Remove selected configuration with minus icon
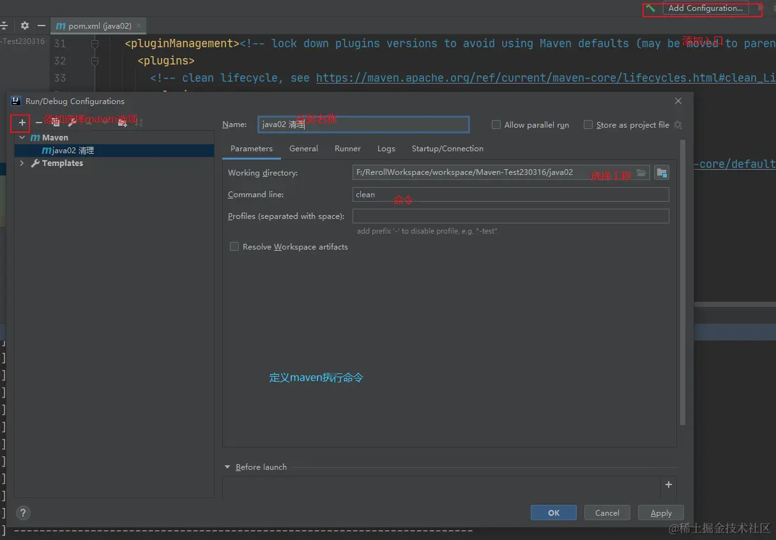776x540 pixels. (x=39, y=123)
